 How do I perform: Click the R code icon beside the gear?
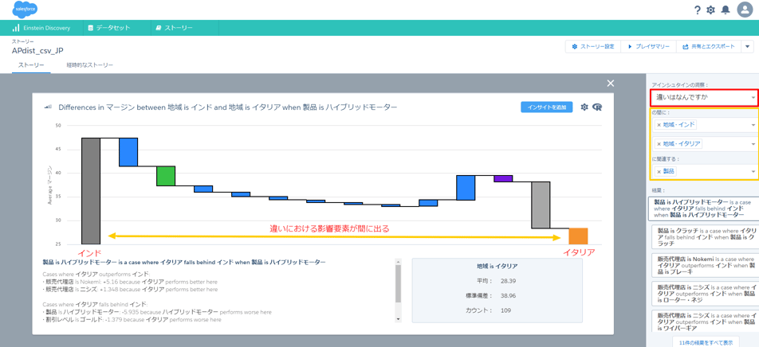click(x=597, y=107)
